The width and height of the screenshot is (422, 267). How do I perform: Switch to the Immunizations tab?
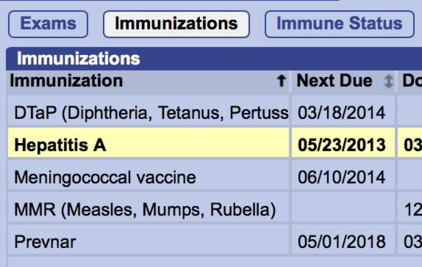click(x=176, y=24)
